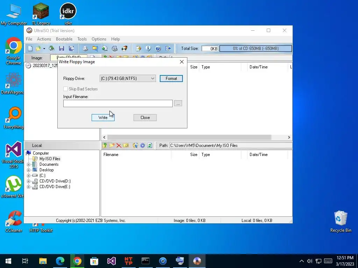
Task: Click the Local pane Date/Time column header
Action: tap(267, 155)
